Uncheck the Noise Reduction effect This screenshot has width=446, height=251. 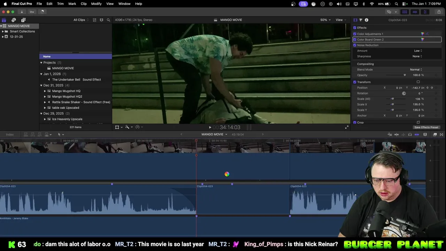click(x=355, y=45)
